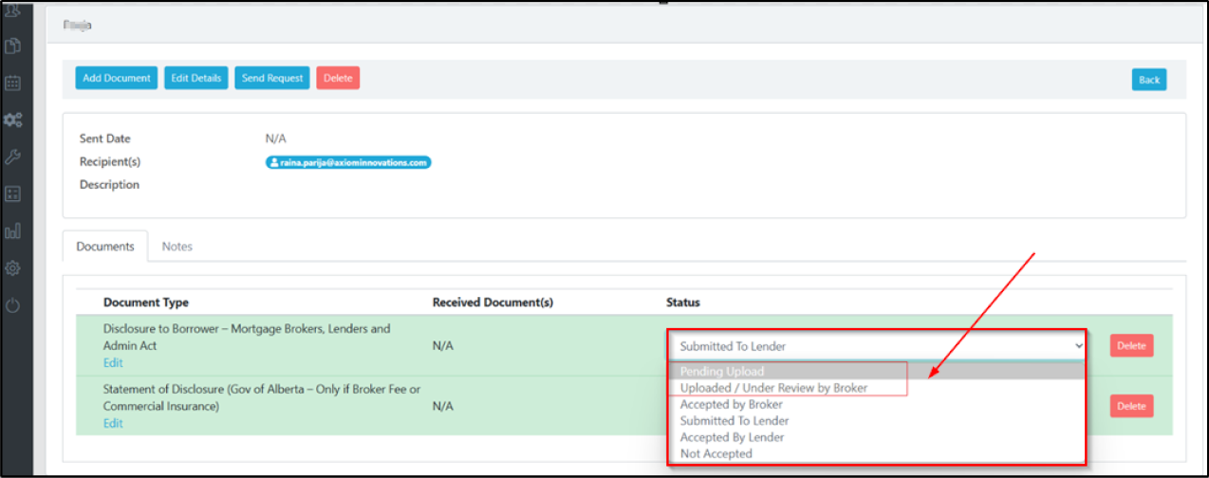Open the calendar icon in sidebar
This screenshot has width=1209, height=478.
point(13,83)
